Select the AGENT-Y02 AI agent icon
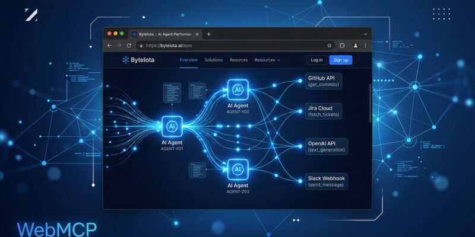 [238, 89]
